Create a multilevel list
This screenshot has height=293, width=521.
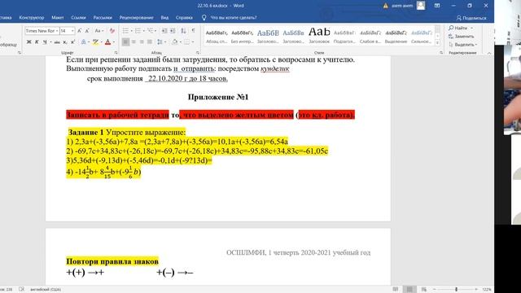151,31
